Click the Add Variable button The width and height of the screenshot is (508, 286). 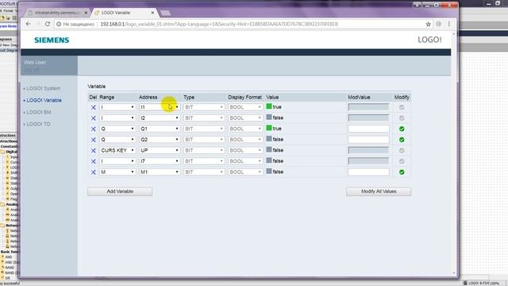click(120, 191)
